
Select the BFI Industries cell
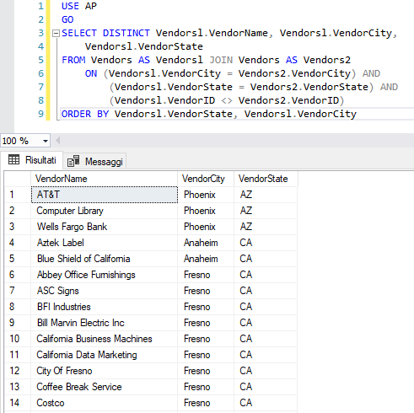click(x=105, y=307)
